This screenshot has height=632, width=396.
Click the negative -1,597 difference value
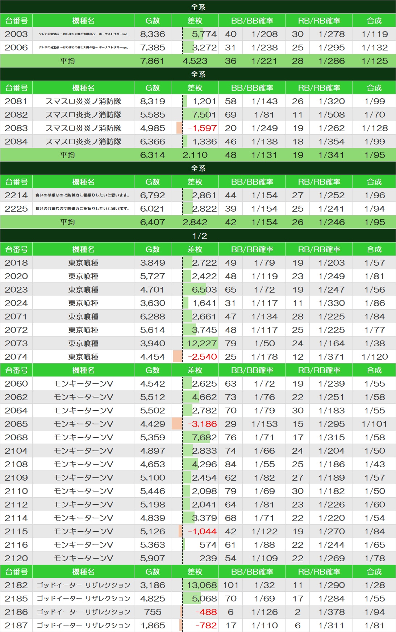tap(202, 128)
